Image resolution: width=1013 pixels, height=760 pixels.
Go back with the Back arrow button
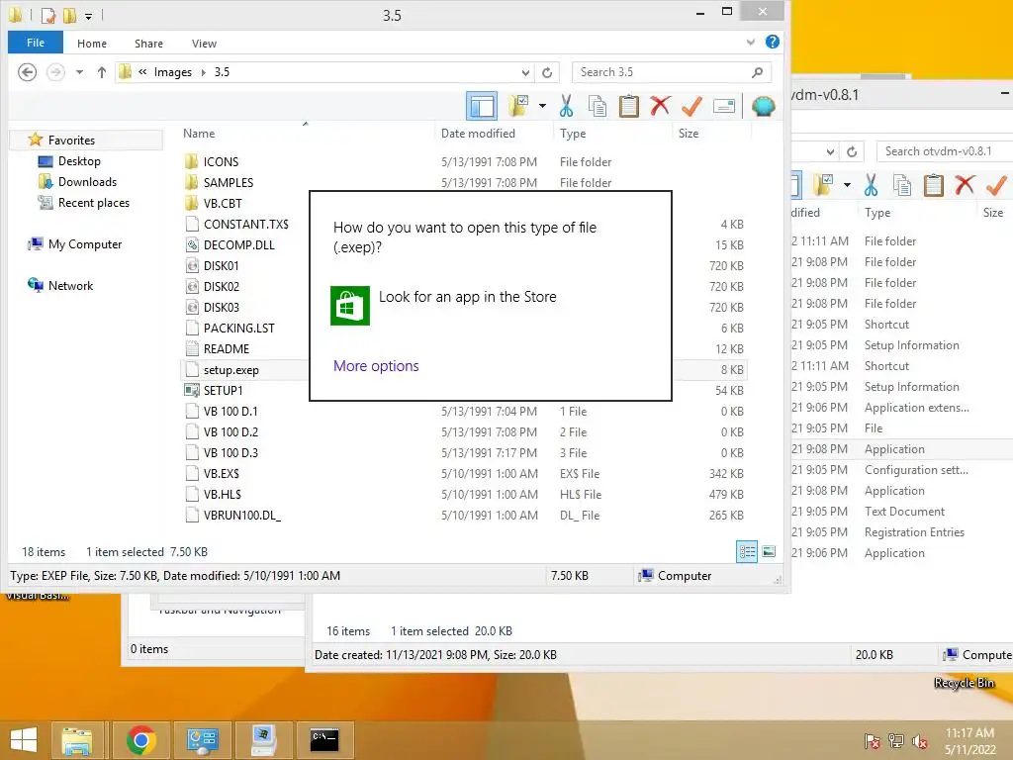27,71
